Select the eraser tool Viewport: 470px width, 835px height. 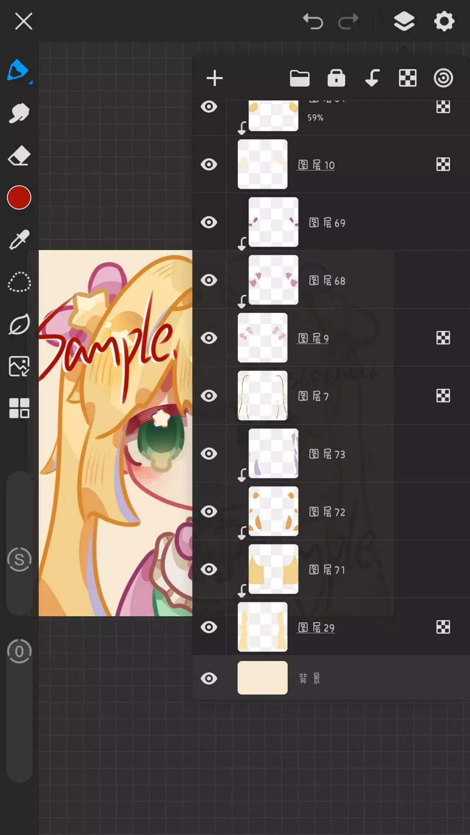click(19, 156)
